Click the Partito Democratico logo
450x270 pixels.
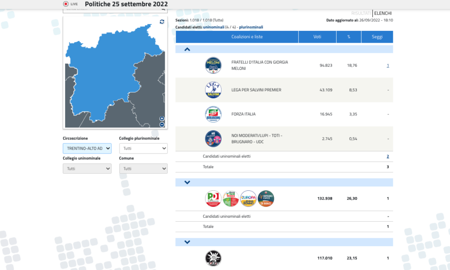point(213,198)
